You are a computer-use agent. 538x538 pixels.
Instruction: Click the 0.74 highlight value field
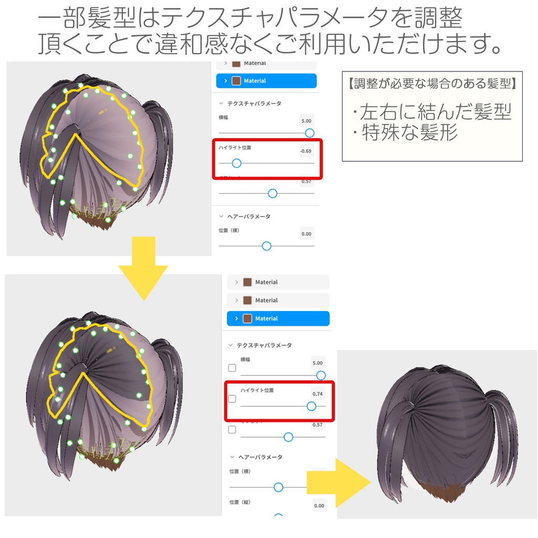[318, 394]
